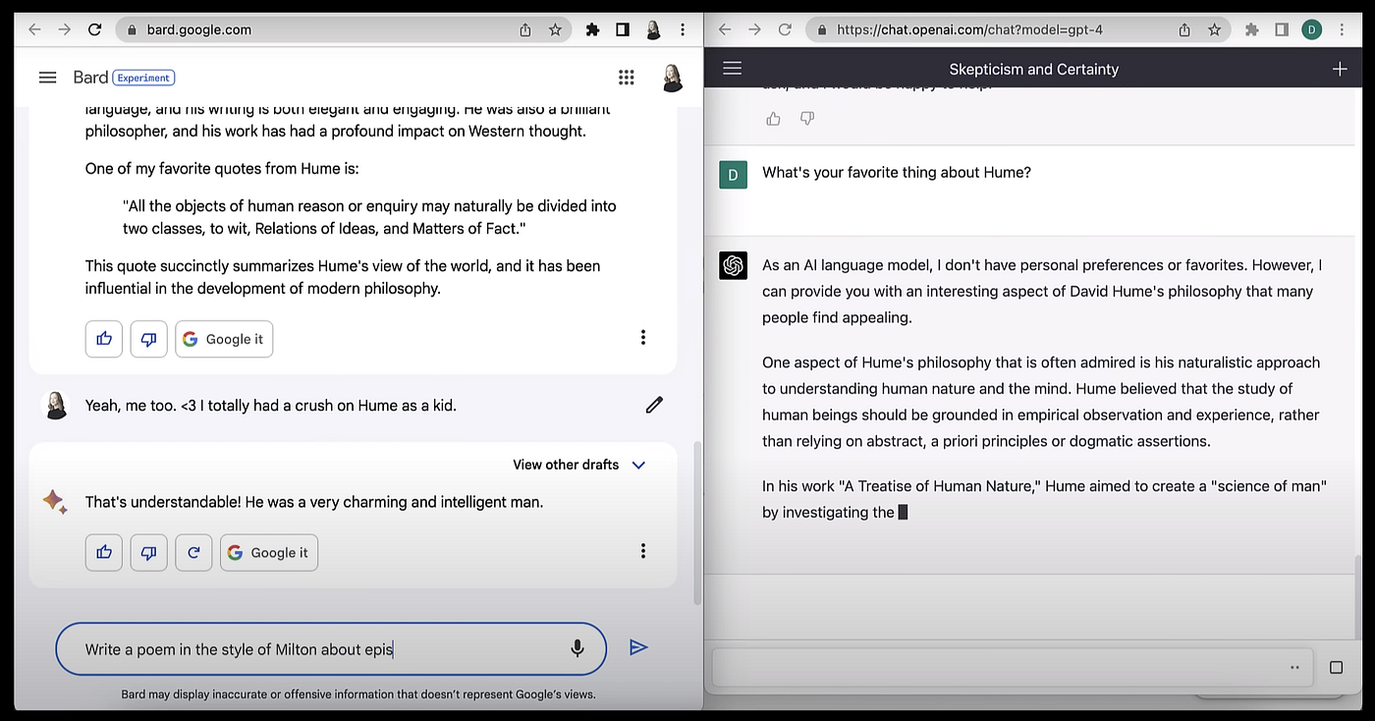Thumbs down previous ChatGPT response
The image size is (1375, 721).
pyautogui.click(x=807, y=119)
